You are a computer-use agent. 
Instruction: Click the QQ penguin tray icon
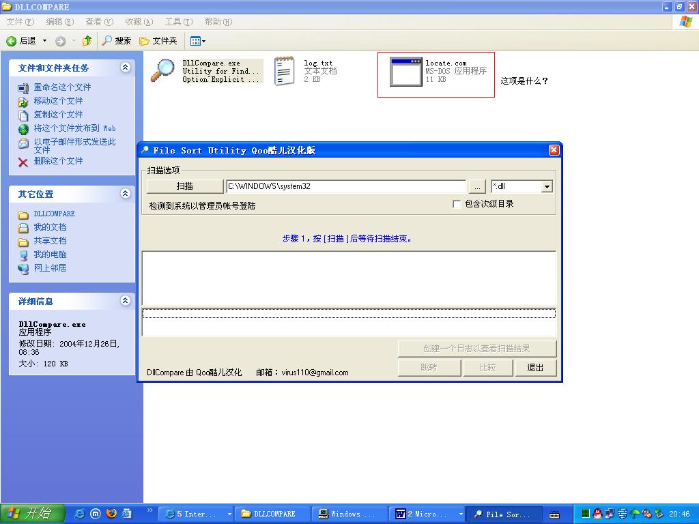[598, 514]
